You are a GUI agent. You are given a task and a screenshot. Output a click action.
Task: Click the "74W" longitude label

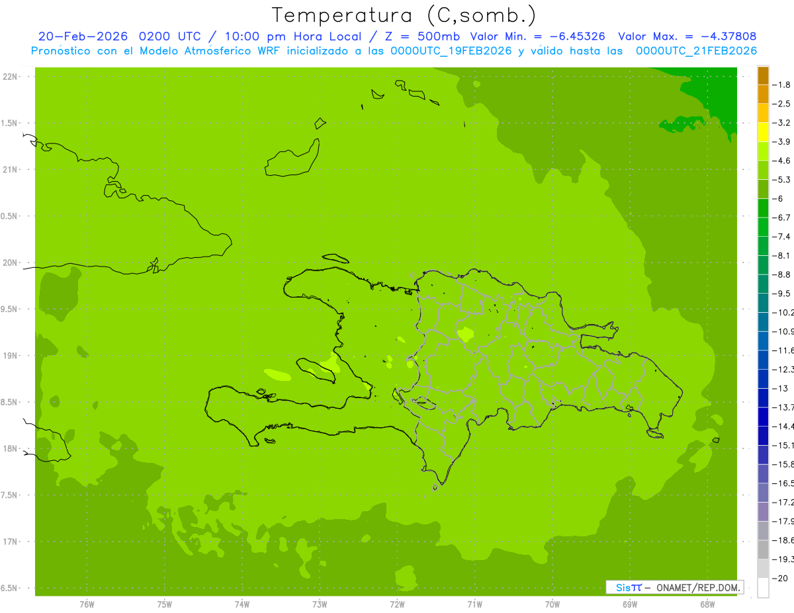coord(242,604)
